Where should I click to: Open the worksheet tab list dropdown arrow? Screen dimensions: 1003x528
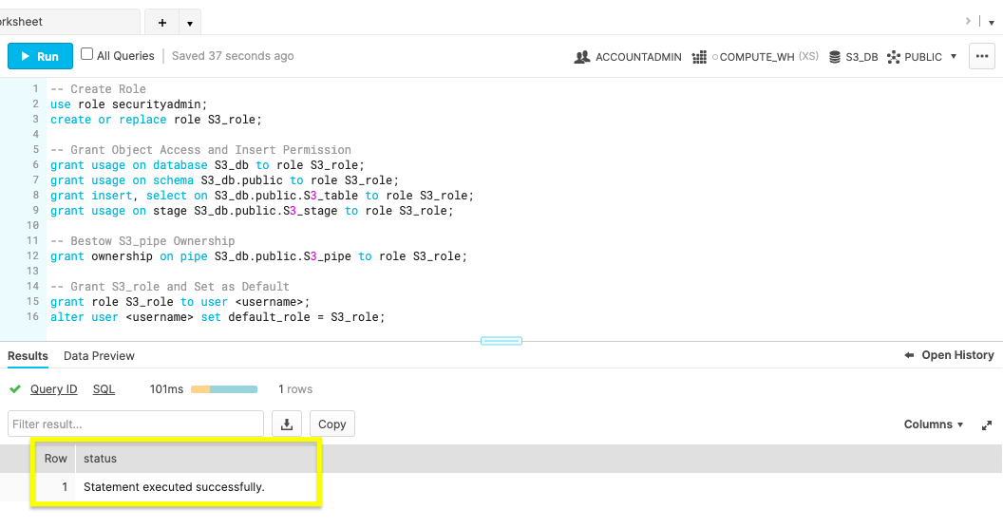pyautogui.click(x=189, y=23)
